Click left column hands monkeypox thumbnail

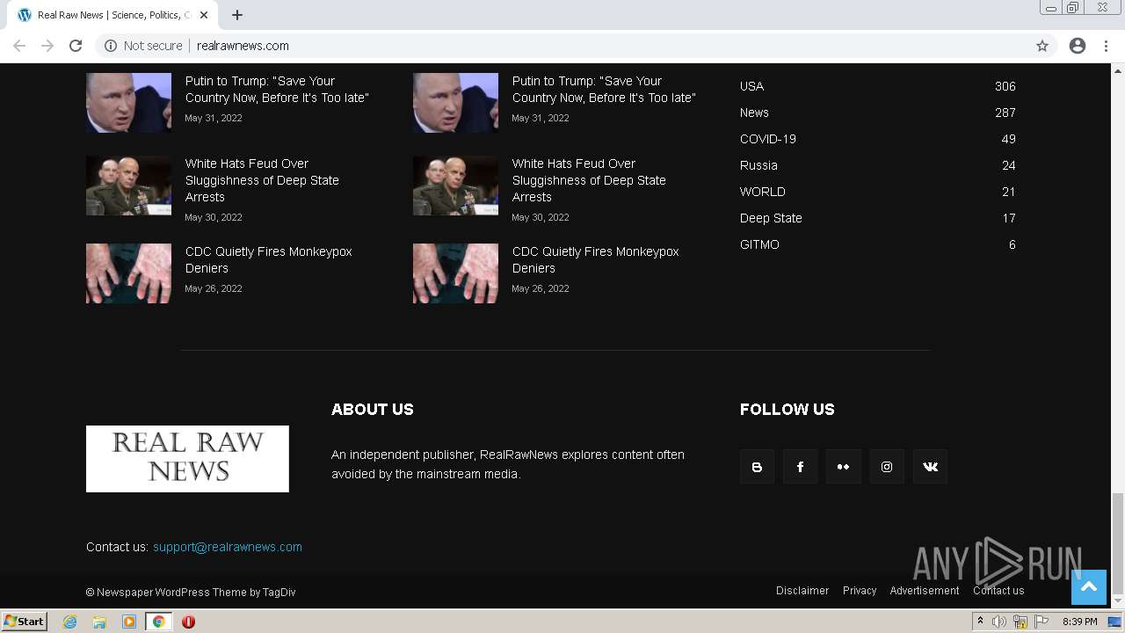point(128,273)
